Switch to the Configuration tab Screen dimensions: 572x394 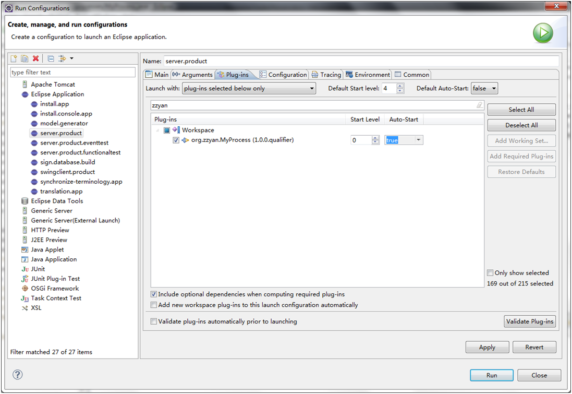tap(283, 75)
